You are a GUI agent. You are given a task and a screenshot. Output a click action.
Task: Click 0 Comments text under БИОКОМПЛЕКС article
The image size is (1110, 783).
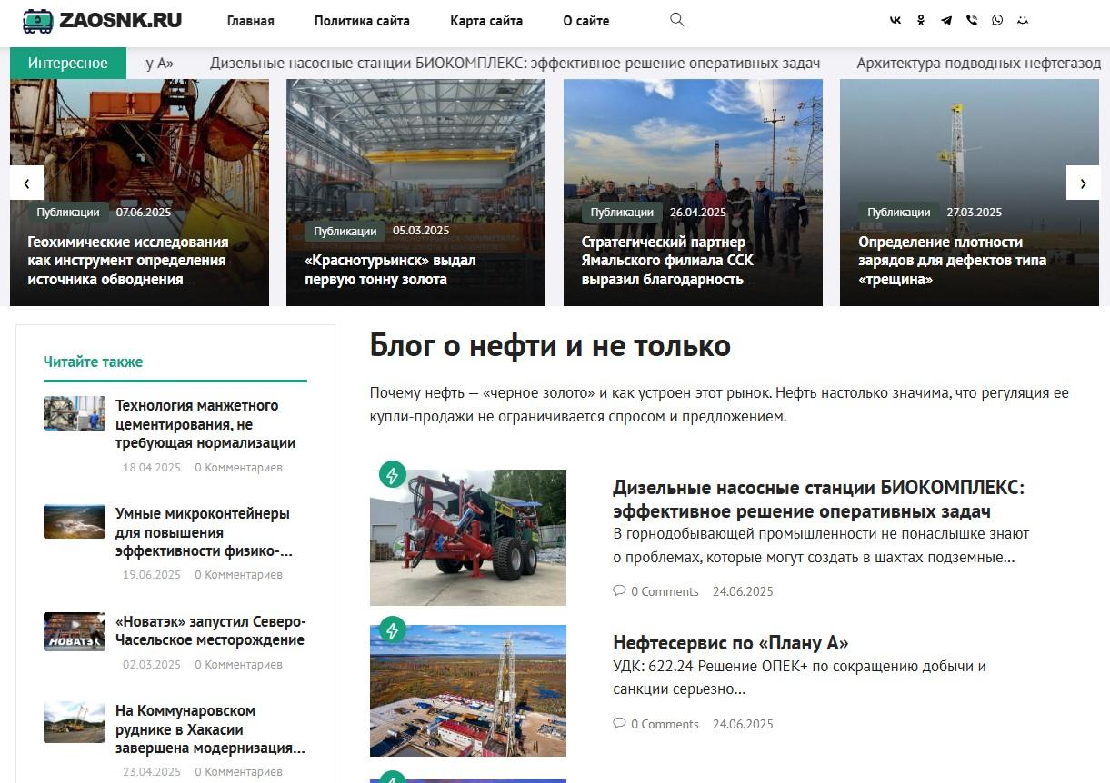point(665,591)
